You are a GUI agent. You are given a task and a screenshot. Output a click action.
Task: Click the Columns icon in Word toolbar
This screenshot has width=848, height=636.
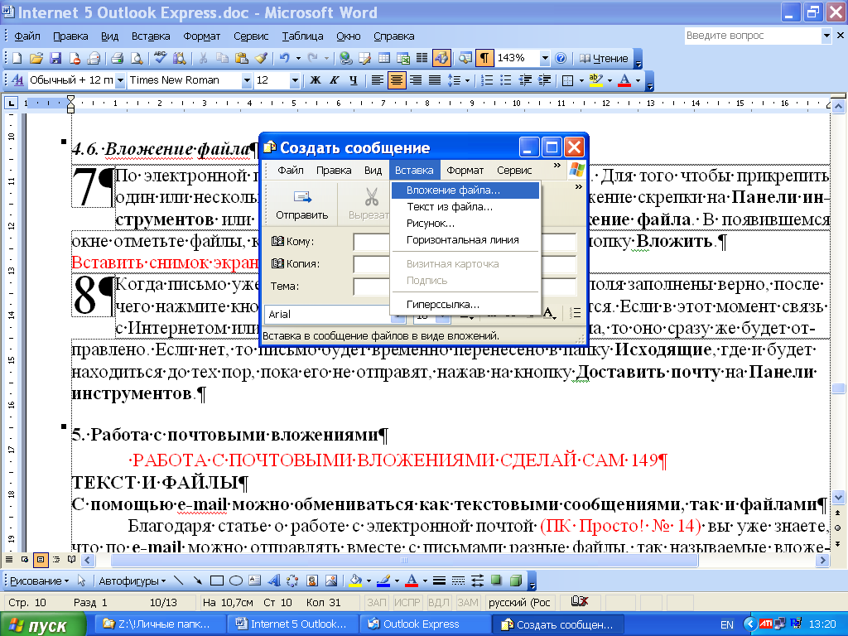tap(422, 59)
